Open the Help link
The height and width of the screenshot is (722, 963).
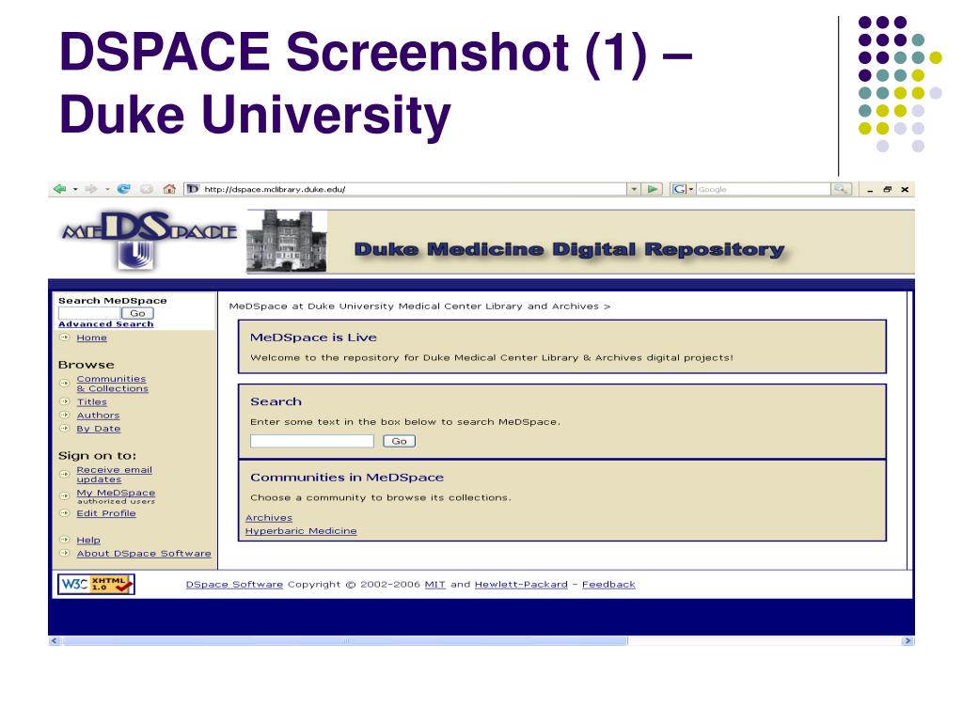click(88, 541)
